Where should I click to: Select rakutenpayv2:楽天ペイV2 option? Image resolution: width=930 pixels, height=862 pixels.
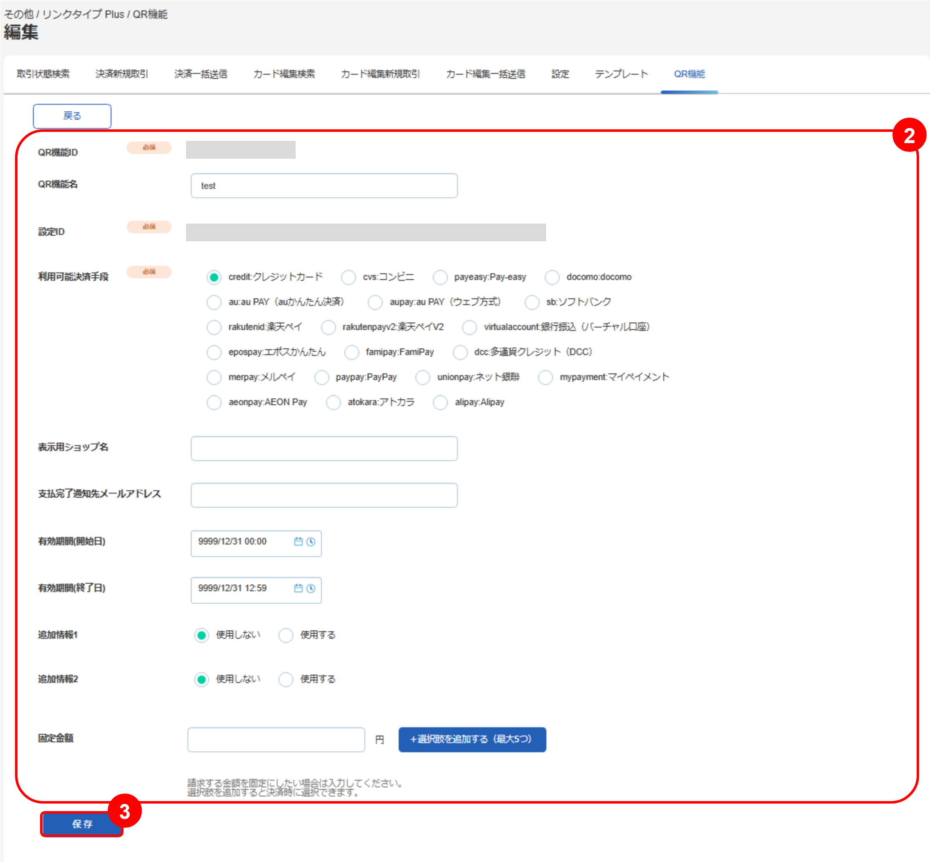(329, 328)
